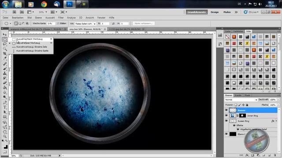This screenshot has width=282, height=158.
Task: Select the Path Selection tool
Action: click(5, 112)
